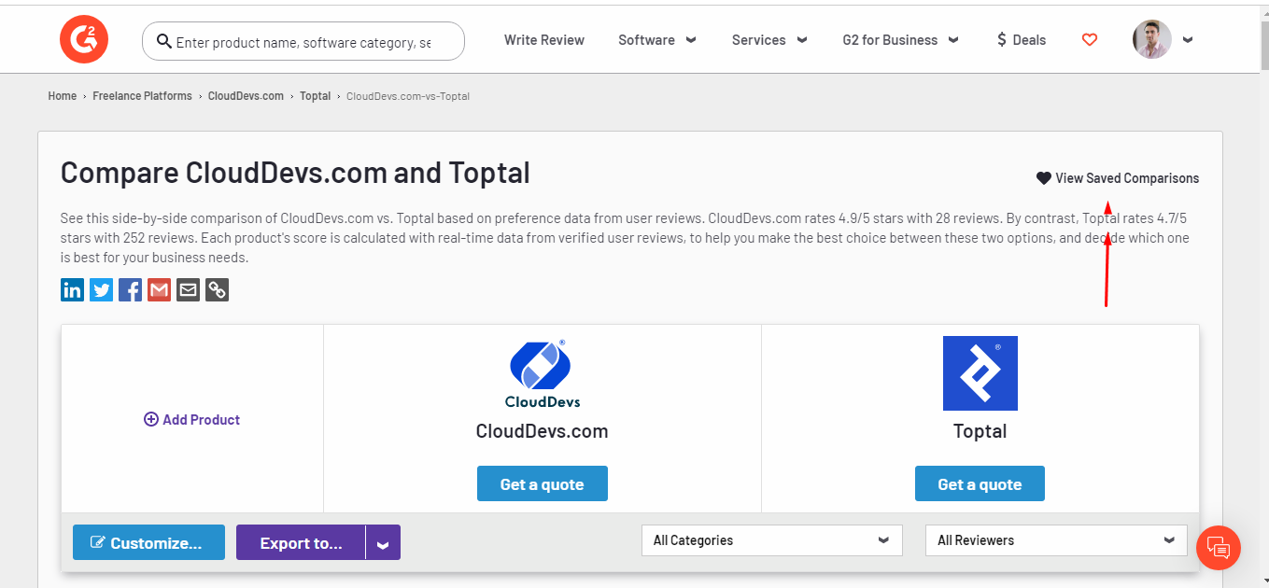1269x588 pixels.
Task: Open the live chat widget
Action: [x=1219, y=547]
